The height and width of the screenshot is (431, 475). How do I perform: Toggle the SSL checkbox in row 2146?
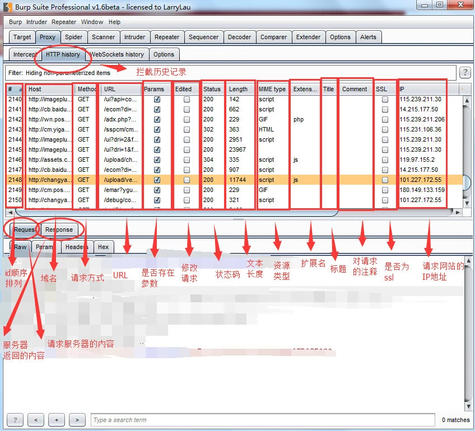coord(385,160)
